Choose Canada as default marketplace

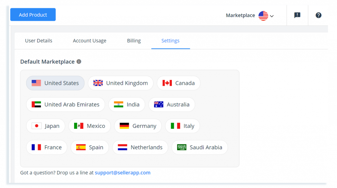point(179,83)
